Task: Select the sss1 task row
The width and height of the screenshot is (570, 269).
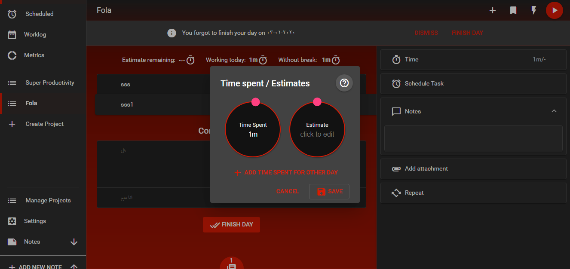Action: (x=153, y=104)
